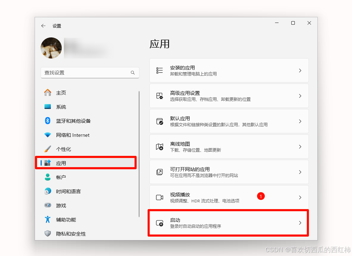The height and width of the screenshot is (256, 352).
Task: Click 登录时自动启动的应用程序 description
Action: click(195, 226)
